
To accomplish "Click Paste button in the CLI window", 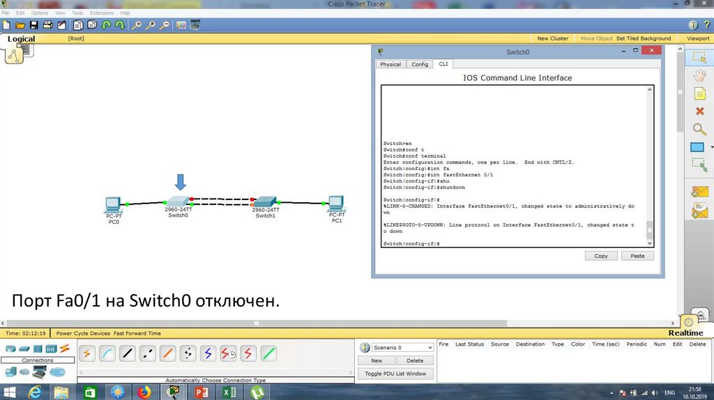I will (x=637, y=256).
